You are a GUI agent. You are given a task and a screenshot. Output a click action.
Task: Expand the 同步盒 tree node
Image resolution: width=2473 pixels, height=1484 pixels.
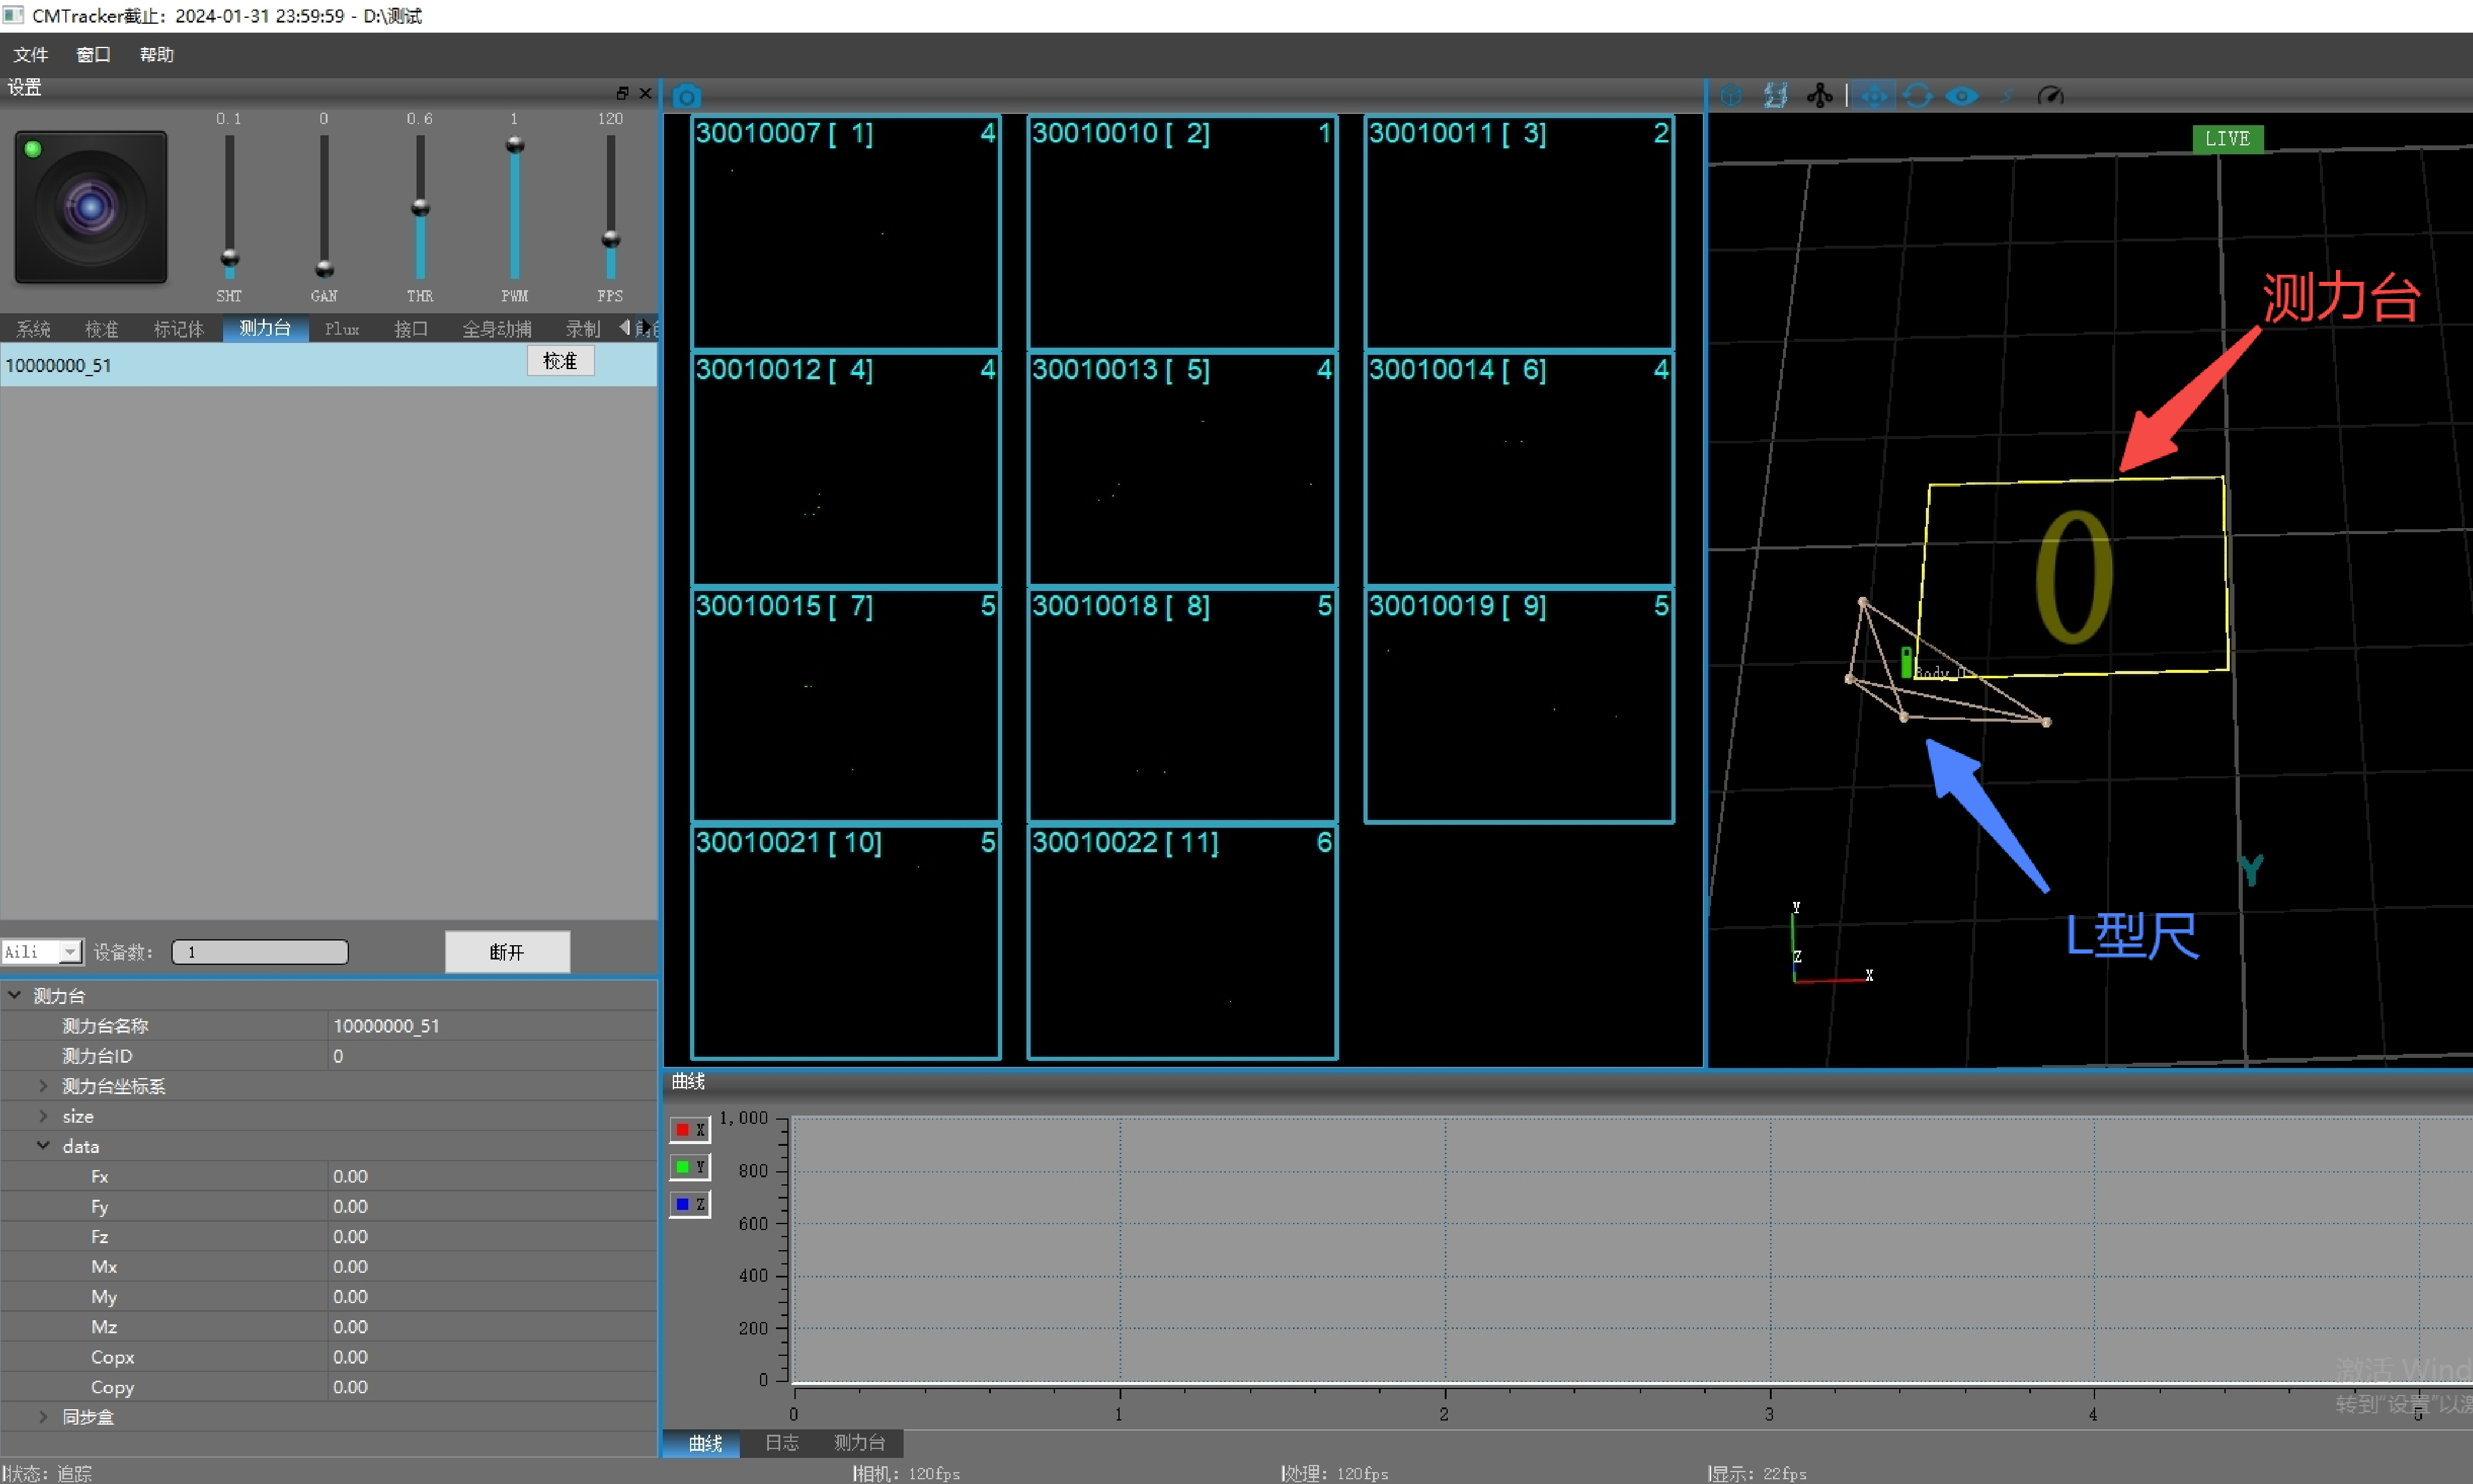[43, 1417]
